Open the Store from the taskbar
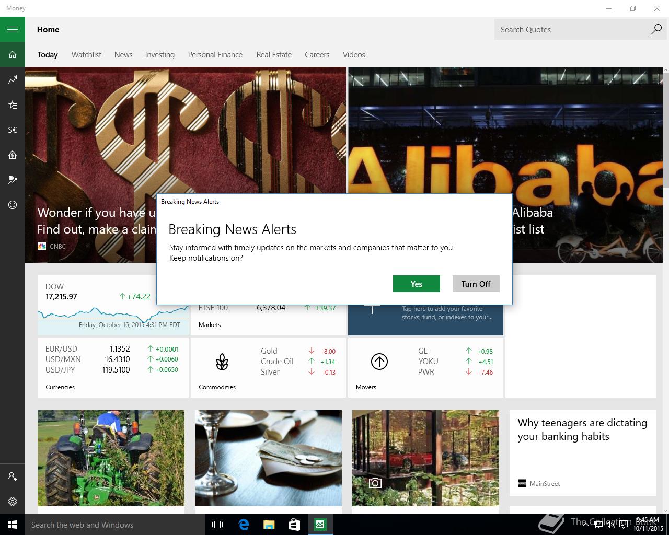 point(295,525)
